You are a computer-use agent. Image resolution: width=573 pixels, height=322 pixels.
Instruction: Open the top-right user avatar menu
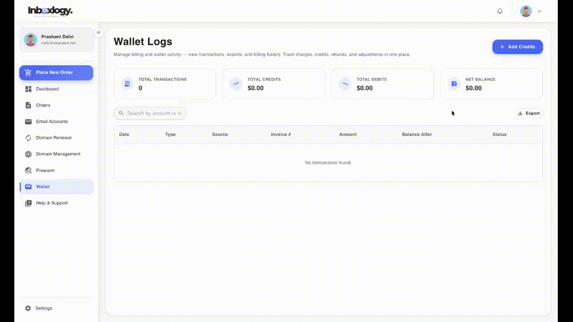[x=526, y=11]
